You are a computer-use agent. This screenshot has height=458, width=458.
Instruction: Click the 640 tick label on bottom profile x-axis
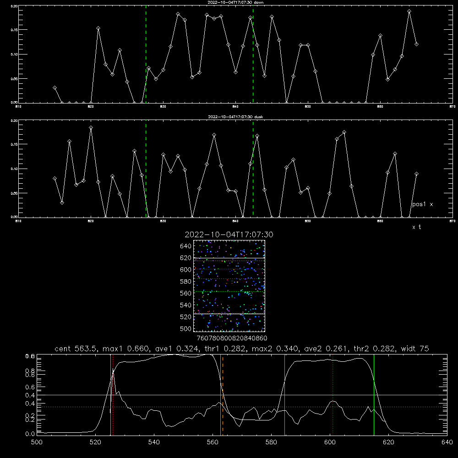447,442
